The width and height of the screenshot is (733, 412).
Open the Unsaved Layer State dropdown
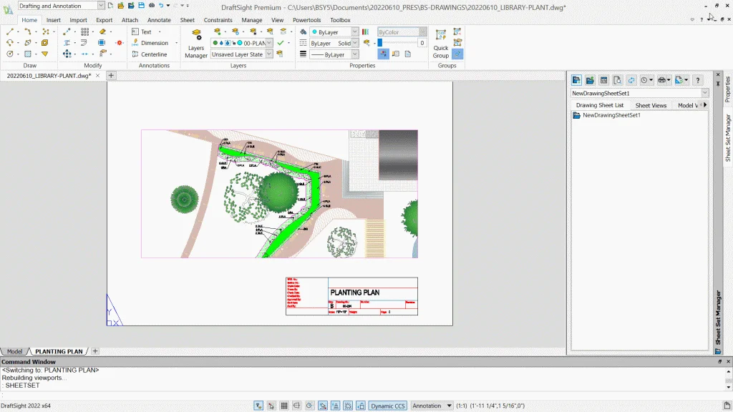(269, 54)
